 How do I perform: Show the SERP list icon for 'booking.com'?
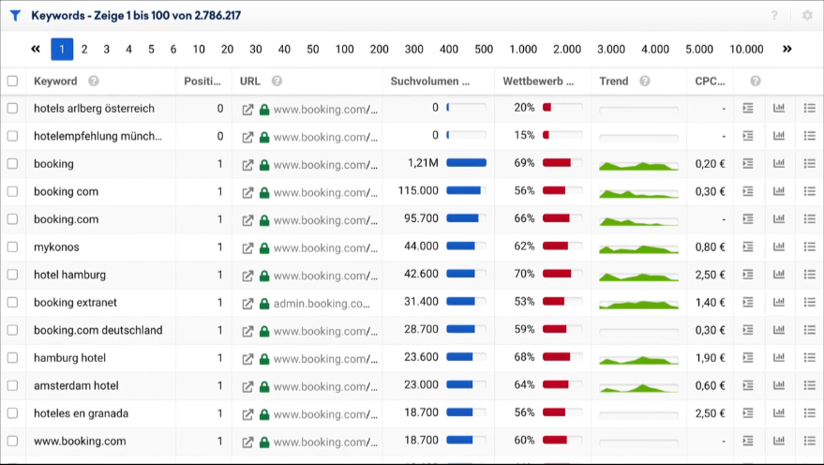point(748,219)
